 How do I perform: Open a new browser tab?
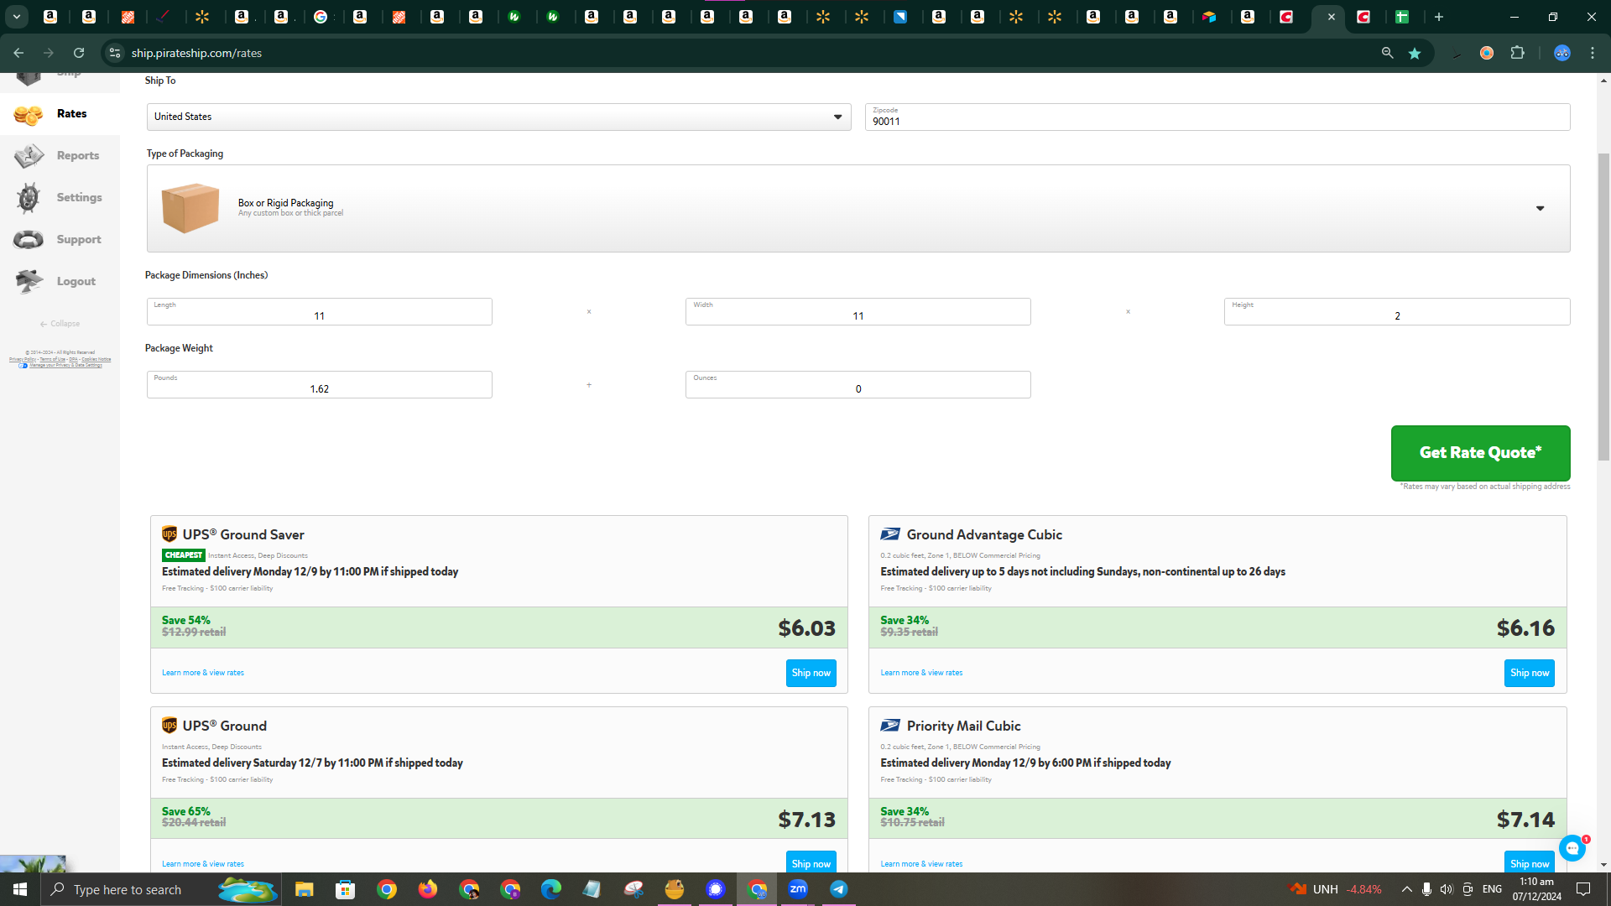tap(1439, 17)
